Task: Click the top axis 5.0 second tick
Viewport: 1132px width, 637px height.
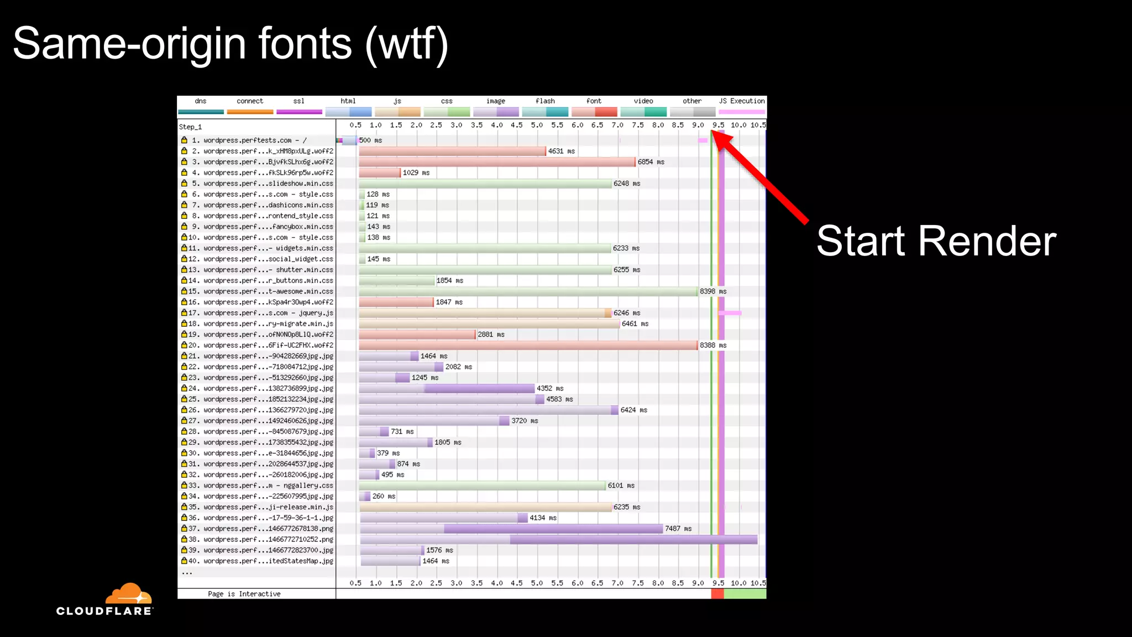Action: [x=537, y=125]
